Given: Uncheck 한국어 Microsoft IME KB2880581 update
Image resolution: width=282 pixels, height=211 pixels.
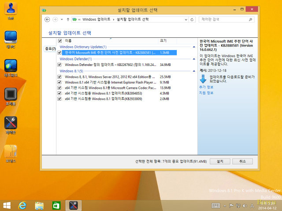Looking at the screenshot, I should pos(59,53).
